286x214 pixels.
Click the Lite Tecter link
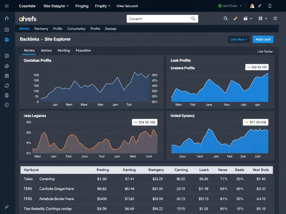(x=265, y=52)
